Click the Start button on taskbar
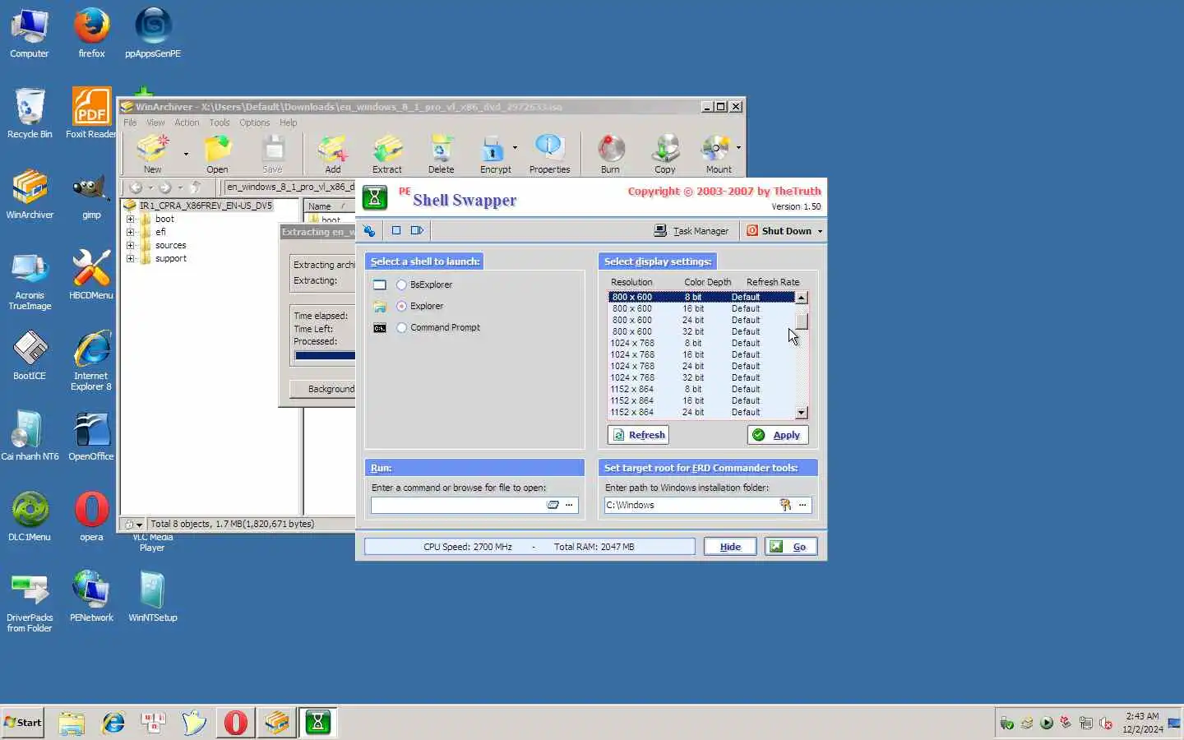Viewport: 1184px width, 740px height. coord(23,723)
